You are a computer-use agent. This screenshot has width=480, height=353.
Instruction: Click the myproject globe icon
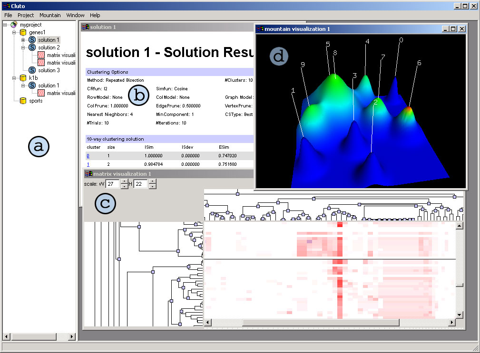14,24
